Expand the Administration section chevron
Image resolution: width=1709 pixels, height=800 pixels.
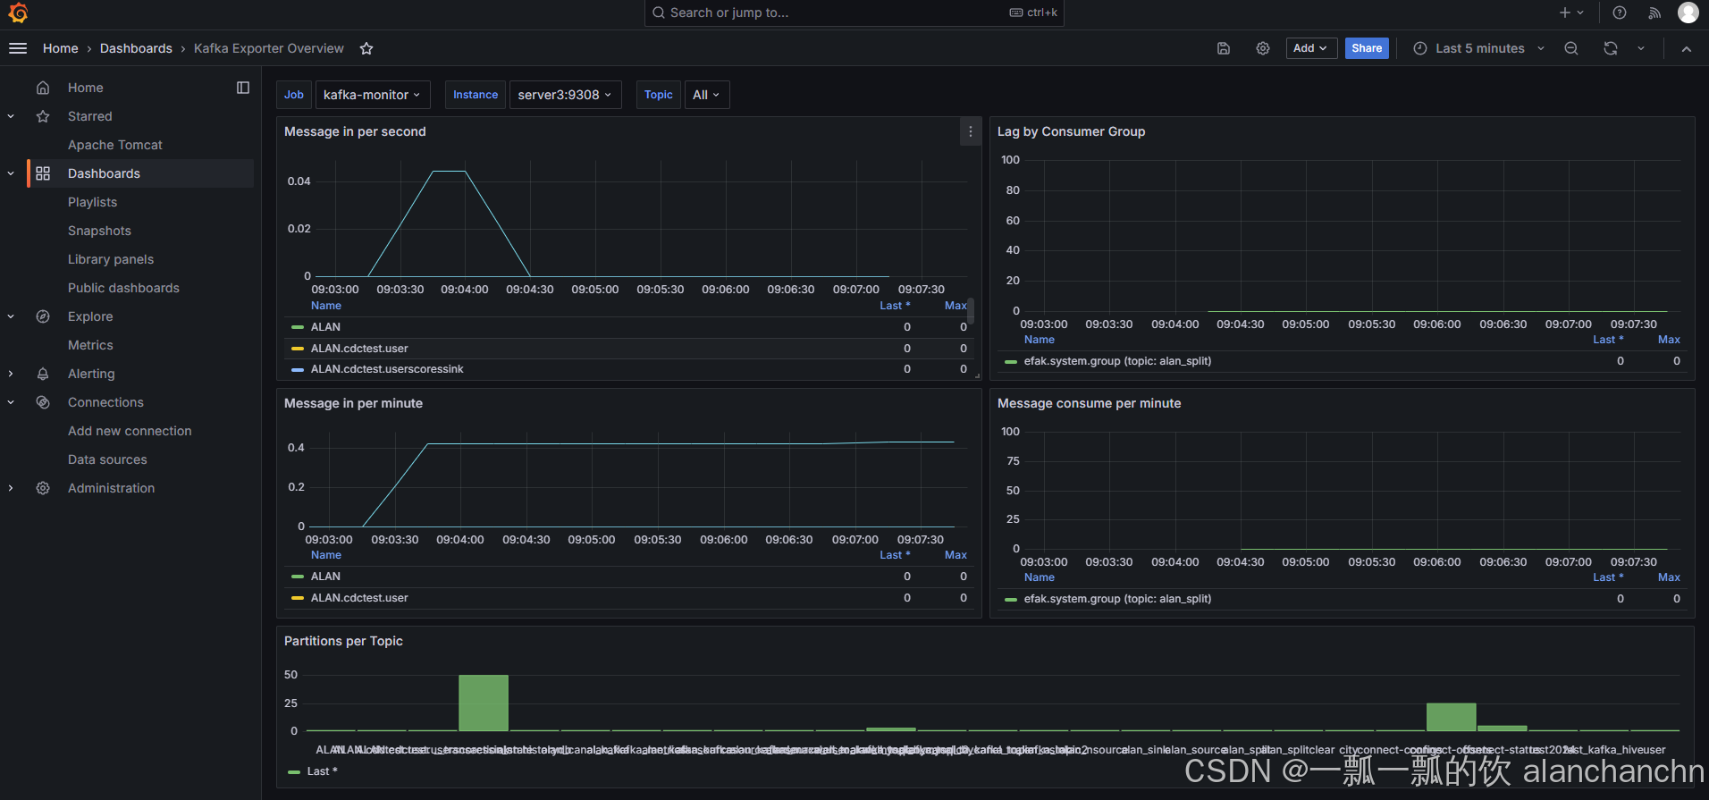(x=11, y=488)
